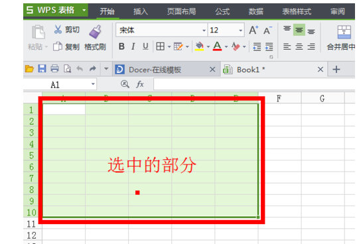
Task: Redo action arrow
Action: 92,68
